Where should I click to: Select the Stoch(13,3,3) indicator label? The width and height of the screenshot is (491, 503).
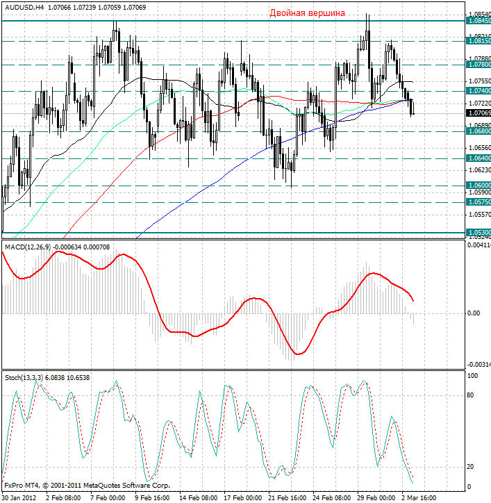click(x=25, y=377)
